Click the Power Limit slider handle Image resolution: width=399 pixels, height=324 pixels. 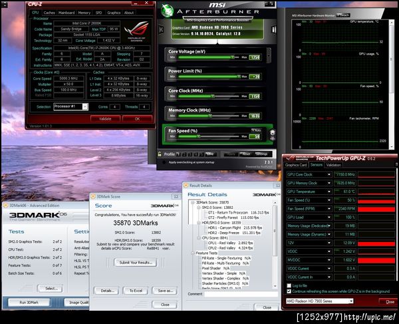point(239,77)
